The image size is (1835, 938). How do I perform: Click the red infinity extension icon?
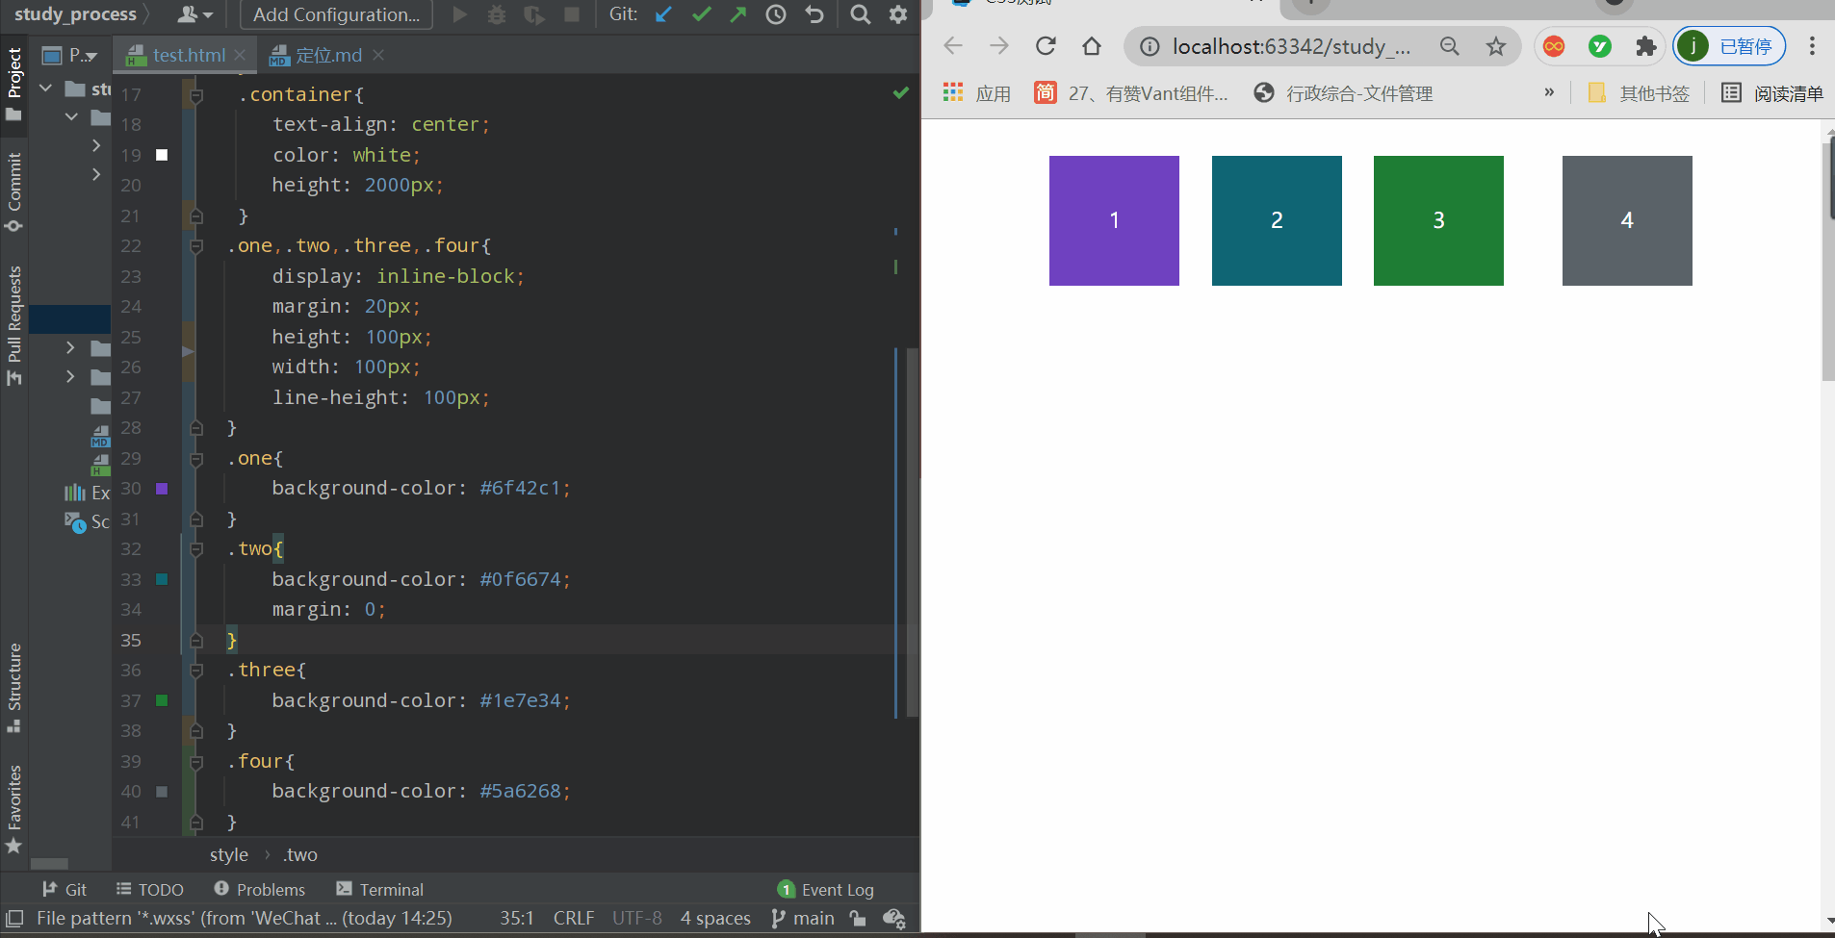coord(1554,46)
